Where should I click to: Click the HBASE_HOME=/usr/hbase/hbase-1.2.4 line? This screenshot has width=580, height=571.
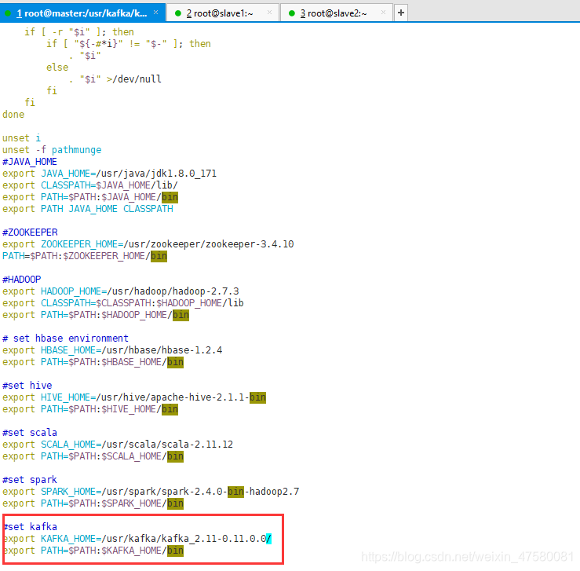click(112, 350)
